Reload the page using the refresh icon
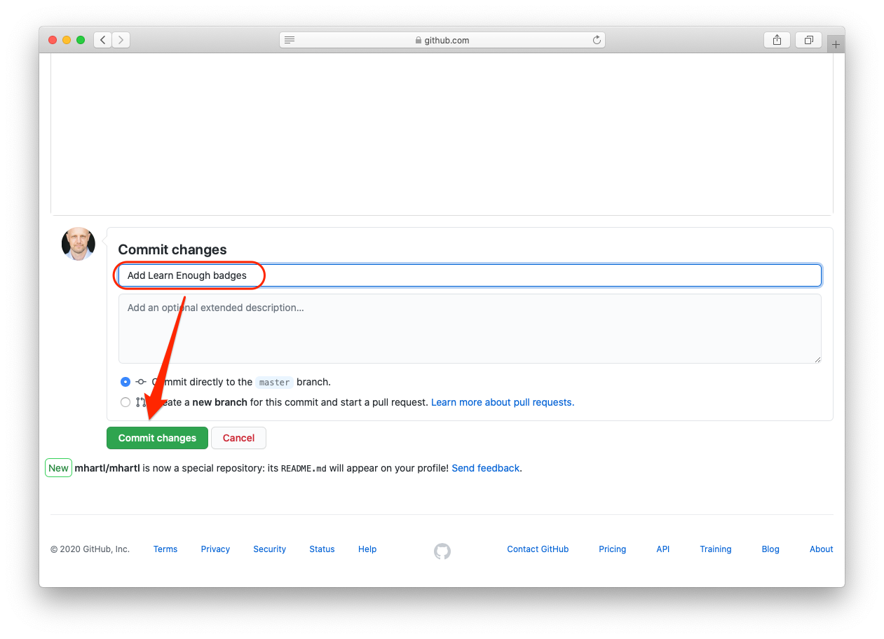The image size is (884, 639). tap(597, 40)
